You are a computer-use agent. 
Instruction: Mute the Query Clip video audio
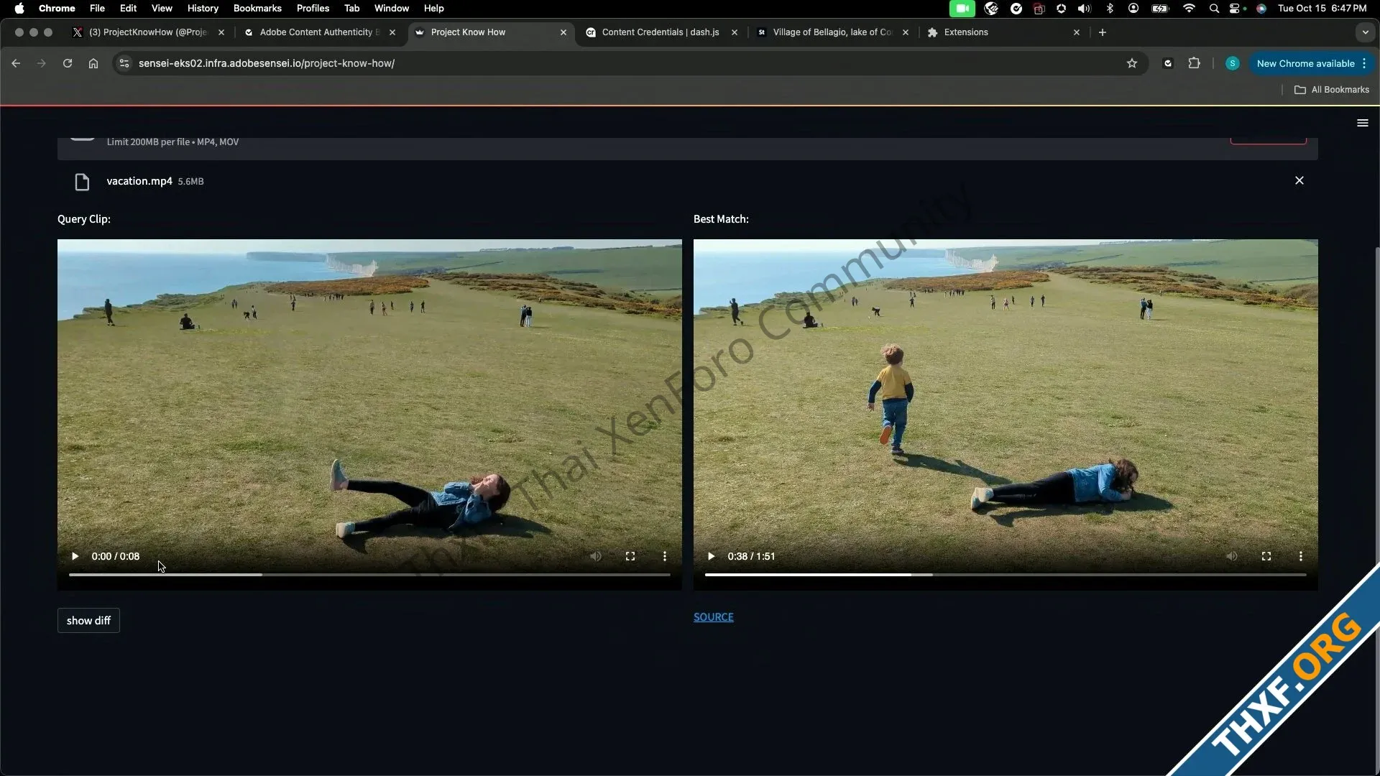[x=596, y=556]
